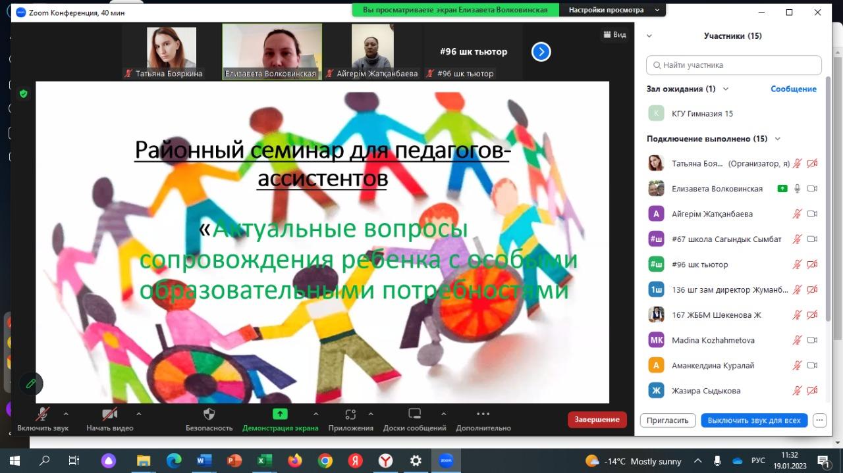Unmute microphone with Включить звук

43,414
